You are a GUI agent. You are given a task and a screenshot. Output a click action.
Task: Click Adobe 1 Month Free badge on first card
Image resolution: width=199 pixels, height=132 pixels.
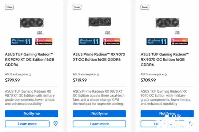(x=44, y=42)
